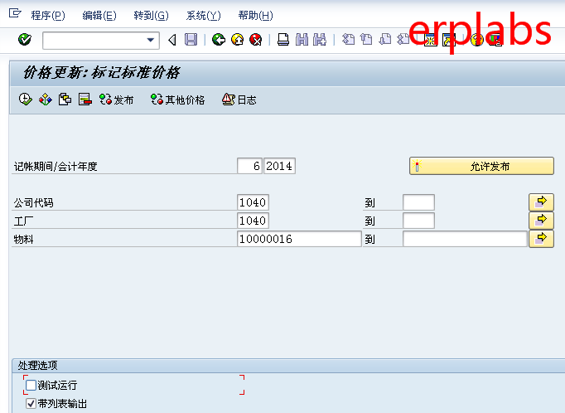Click the 记帐期间/会计年度 label
This screenshot has height=413, width=565.
point(56,167)
